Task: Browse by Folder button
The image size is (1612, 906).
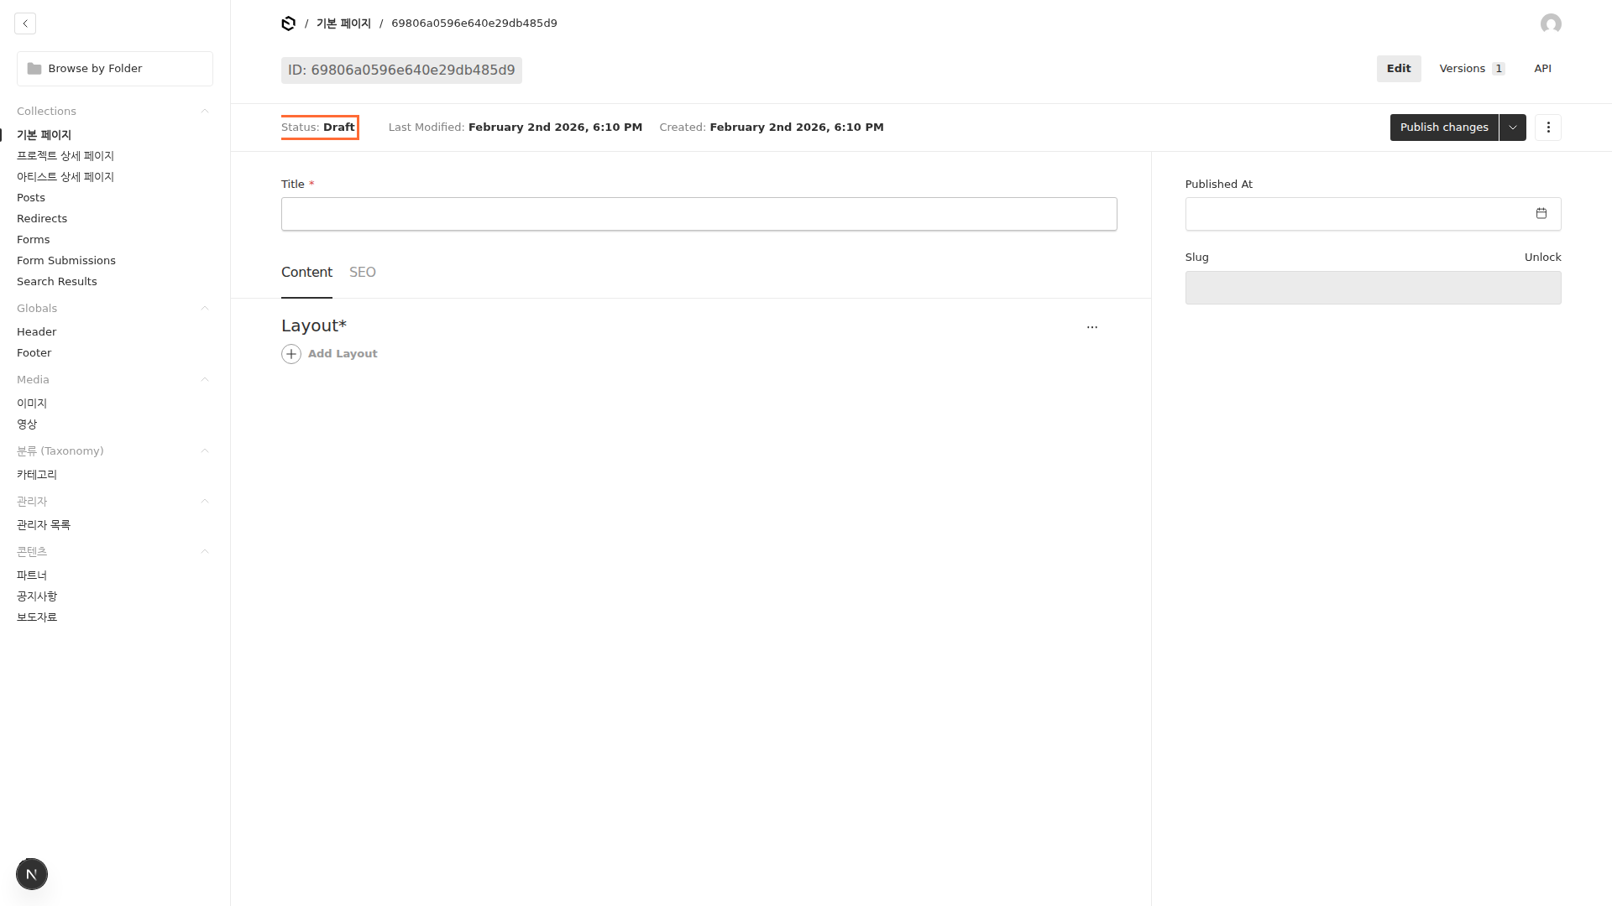Action: coord(115,69)
